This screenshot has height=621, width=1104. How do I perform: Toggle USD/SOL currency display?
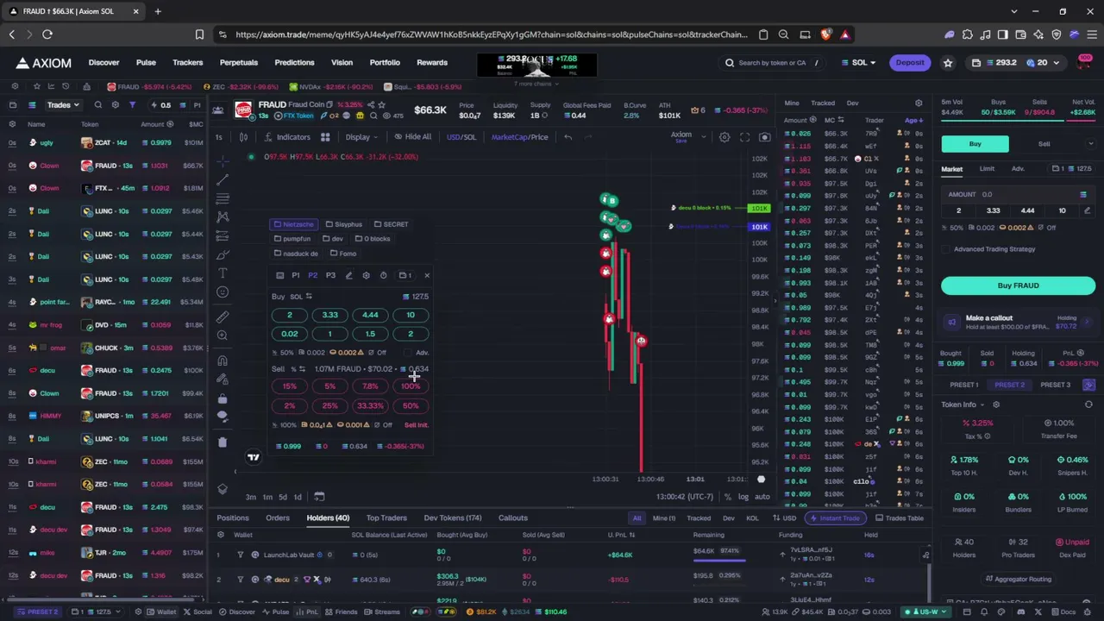tap(461, 137)
